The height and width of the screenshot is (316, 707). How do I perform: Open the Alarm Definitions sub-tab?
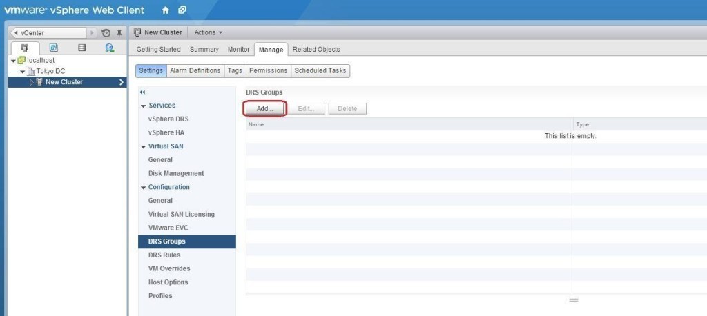coord(195,71)
